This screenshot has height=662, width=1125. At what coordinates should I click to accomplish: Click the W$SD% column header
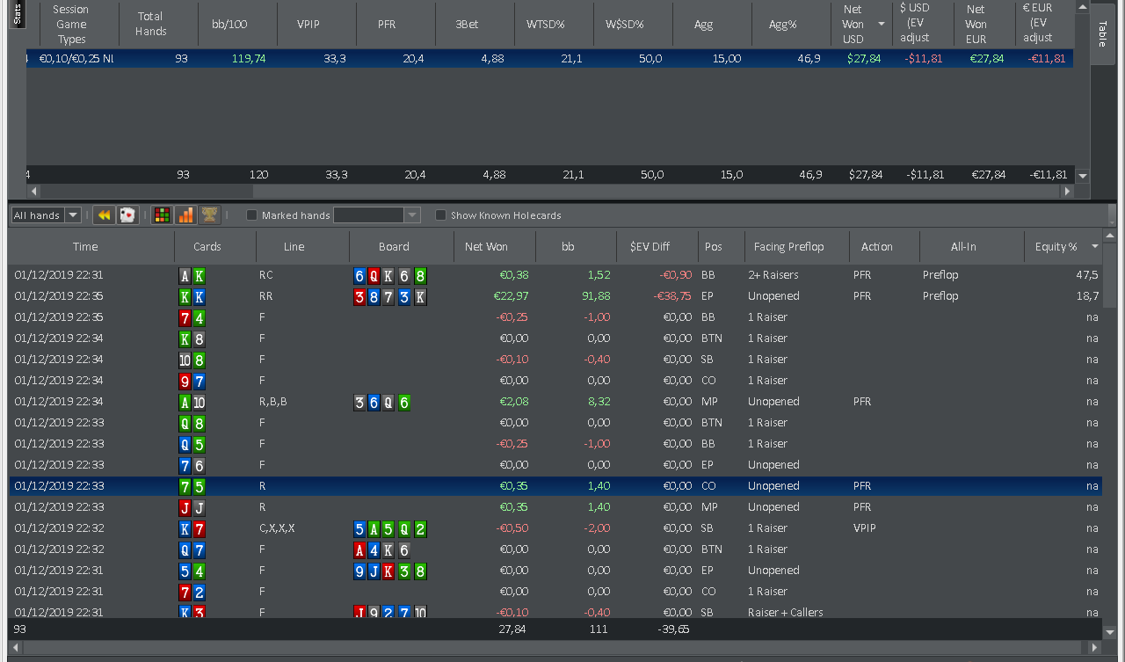[x=625, y=24]
